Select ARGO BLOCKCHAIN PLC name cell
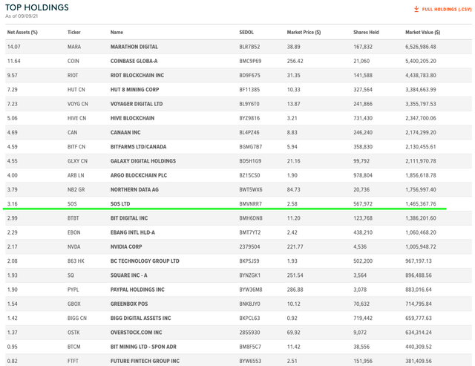The width and height of the screenshot is (475, 366). tap(139, 175)
